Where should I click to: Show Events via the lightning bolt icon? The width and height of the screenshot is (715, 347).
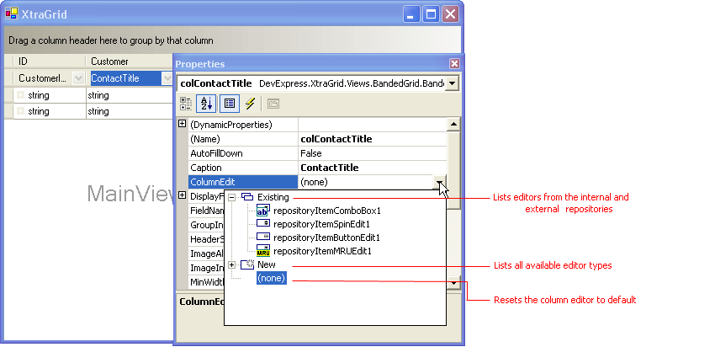[x=250, y=104]
